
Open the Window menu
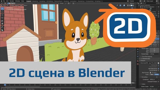[x=17, y=1]
